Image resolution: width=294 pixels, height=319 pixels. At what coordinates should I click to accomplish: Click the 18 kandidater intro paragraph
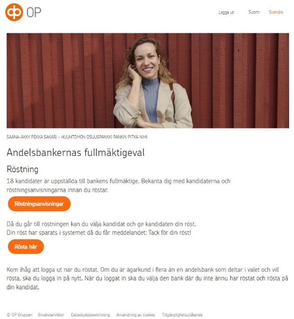pos(118,185)
